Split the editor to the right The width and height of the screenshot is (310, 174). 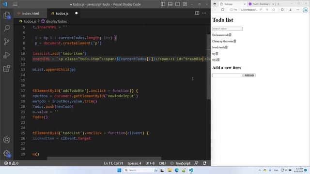click(197, 13)
